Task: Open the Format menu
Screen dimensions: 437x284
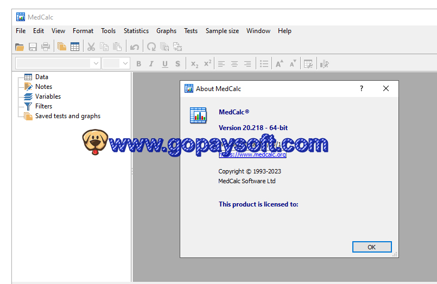Action: (83, 31)
